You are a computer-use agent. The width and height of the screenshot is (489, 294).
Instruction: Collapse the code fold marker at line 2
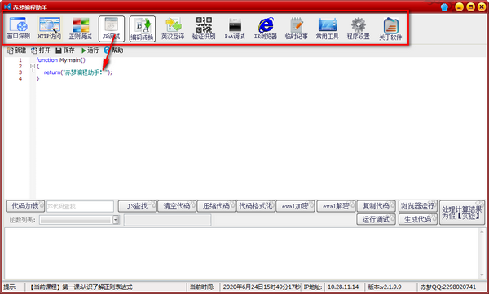33,66
